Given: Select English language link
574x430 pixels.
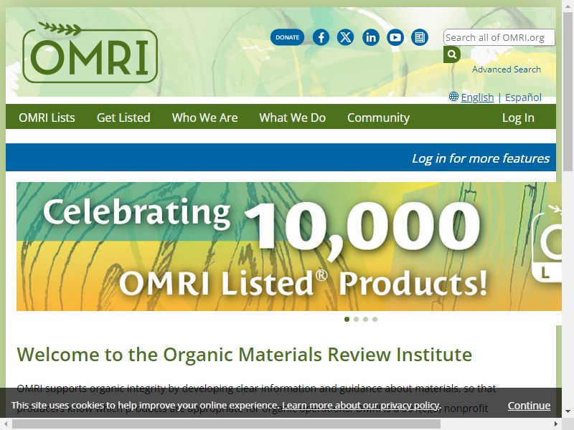Looking at the screenshot, I should 477,97.
